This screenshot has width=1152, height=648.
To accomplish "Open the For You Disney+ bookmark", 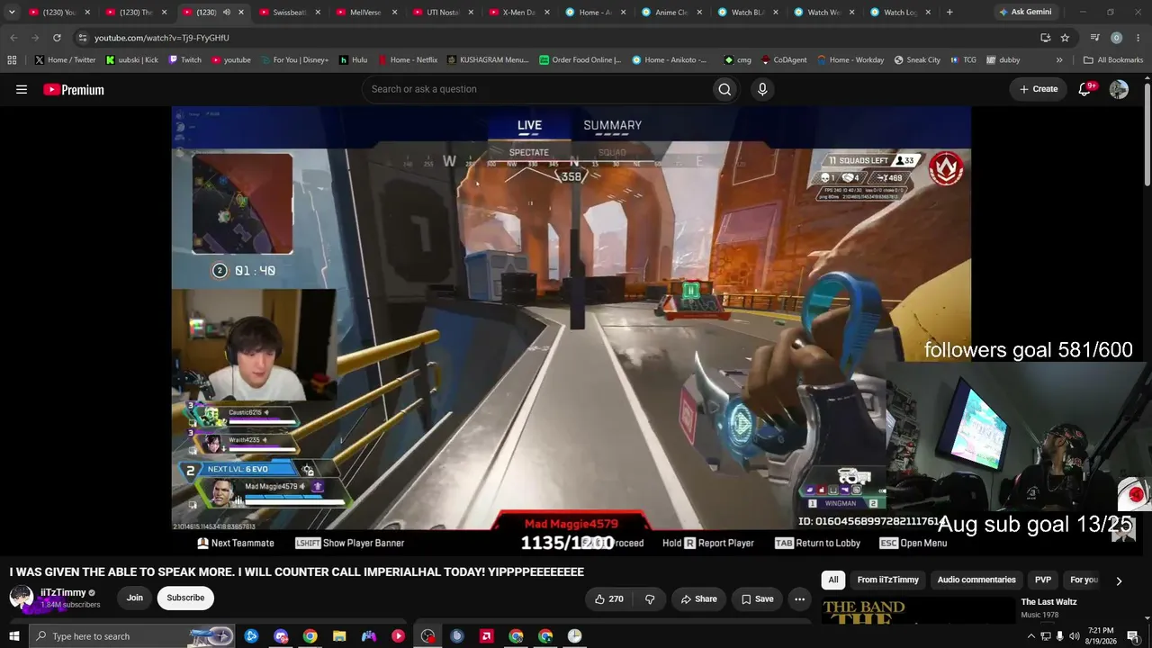I will [x=294, y=60].
